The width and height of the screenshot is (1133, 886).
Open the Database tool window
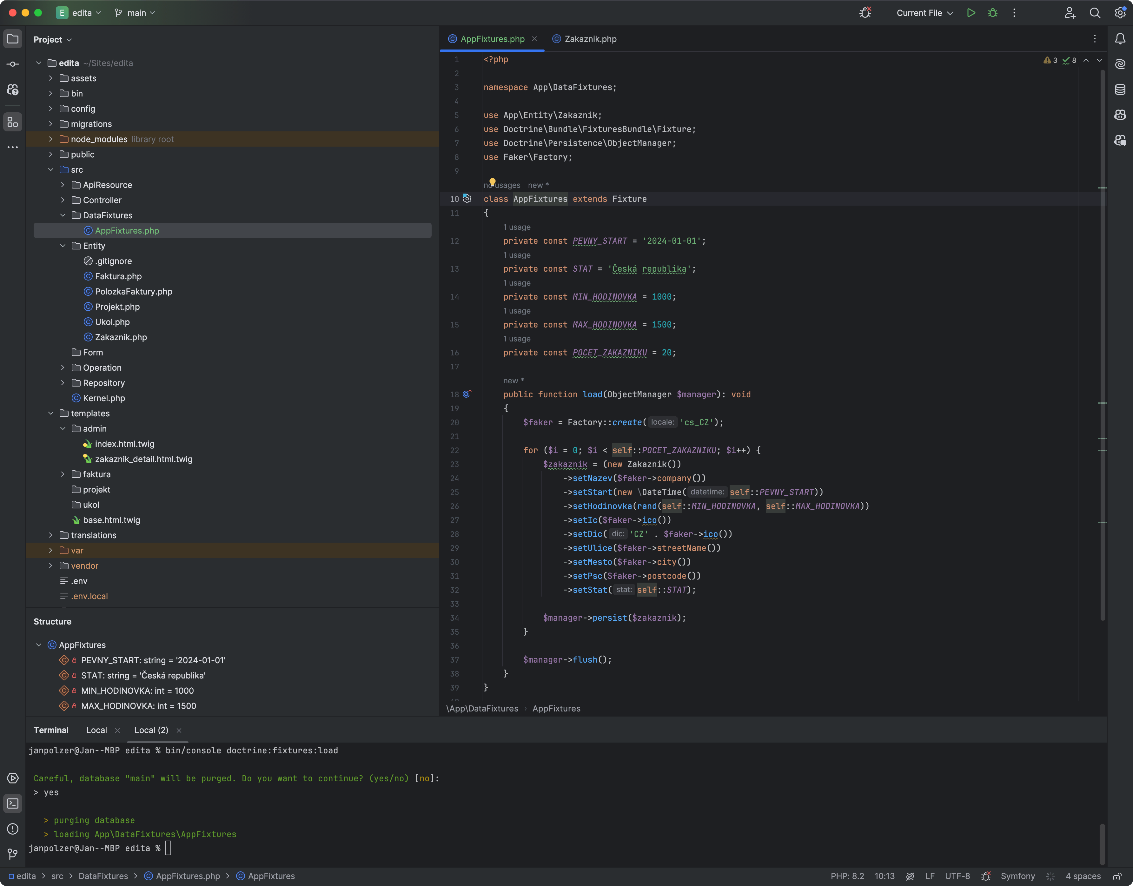(x=1120, y=89)
